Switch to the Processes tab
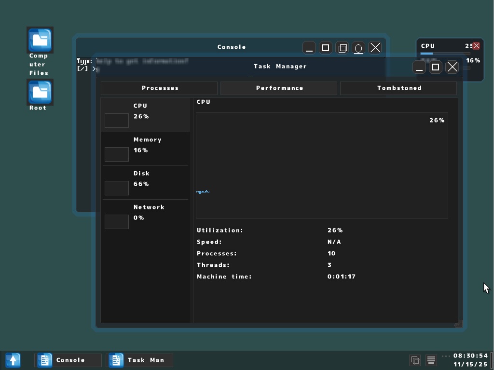This screenshot has height=370, width=494. point(159,88)
